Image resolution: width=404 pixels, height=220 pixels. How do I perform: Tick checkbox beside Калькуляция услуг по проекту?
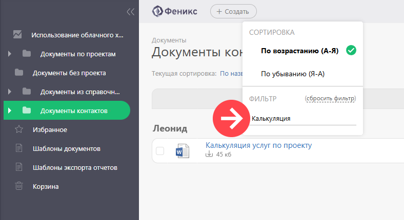tap(160, 151)
